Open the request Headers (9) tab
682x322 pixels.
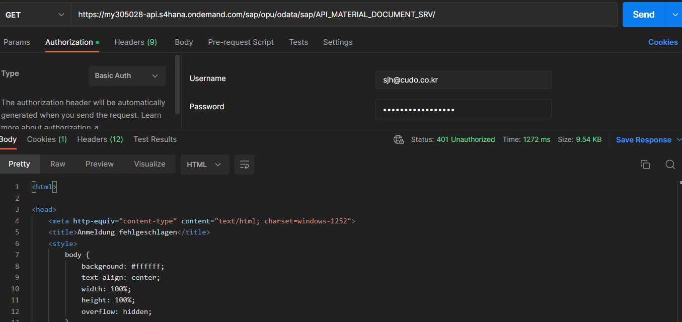(135, 42)
